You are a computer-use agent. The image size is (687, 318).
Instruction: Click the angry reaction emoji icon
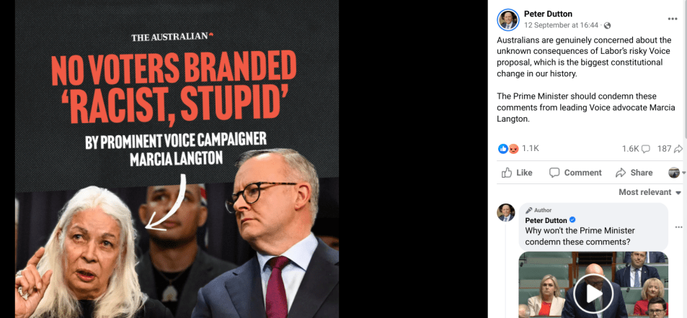point(513,149)
